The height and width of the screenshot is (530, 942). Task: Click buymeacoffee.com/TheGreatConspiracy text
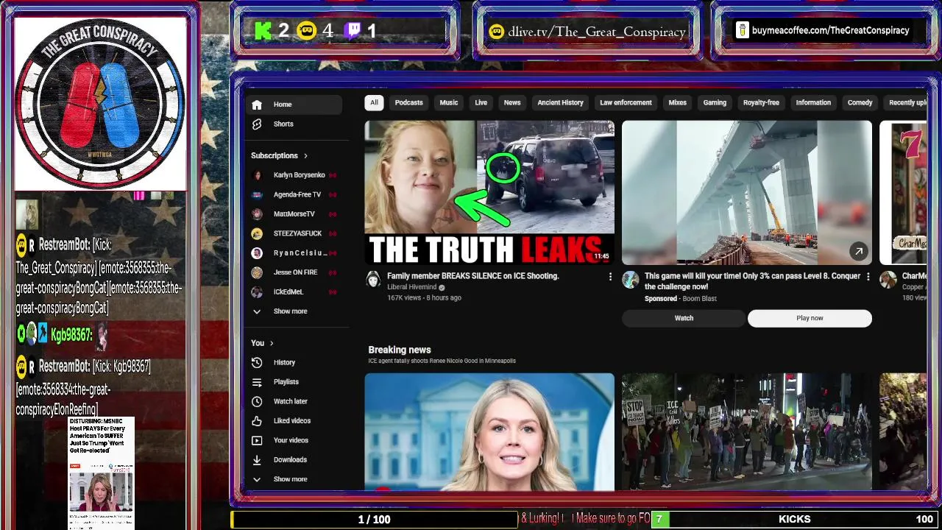(x=831, y=31)
